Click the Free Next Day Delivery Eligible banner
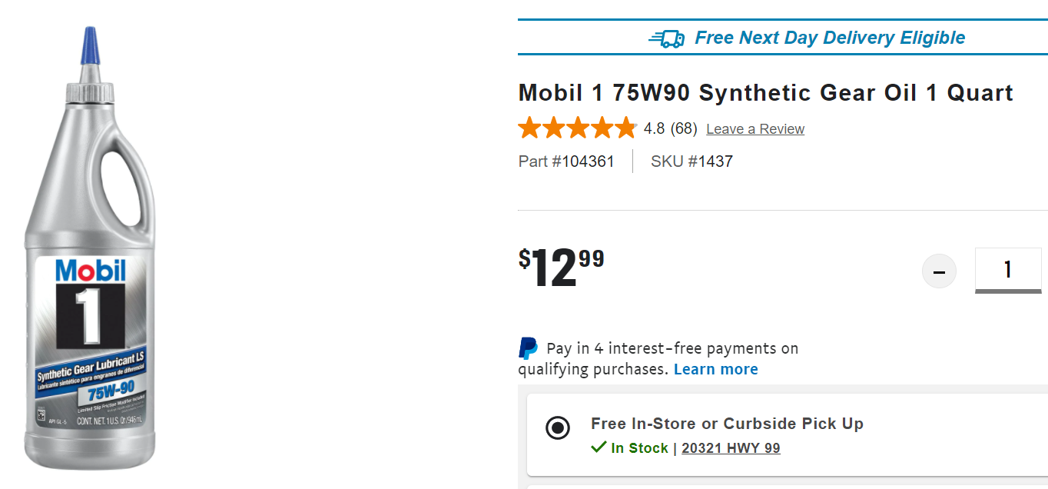This screenshot has width=1048, height=489. point(783,38)
